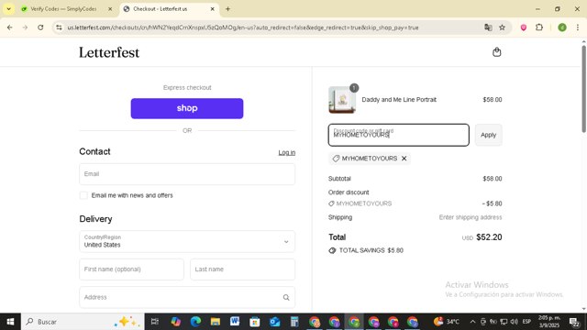
Task: Click the 'Enter shipping address' text
Action: point(471,217)
